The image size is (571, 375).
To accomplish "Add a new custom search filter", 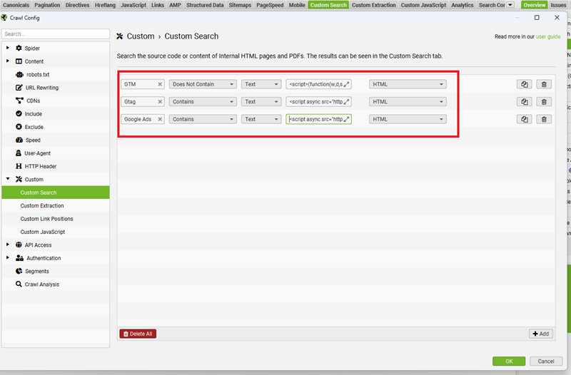I will coord(541,334).
